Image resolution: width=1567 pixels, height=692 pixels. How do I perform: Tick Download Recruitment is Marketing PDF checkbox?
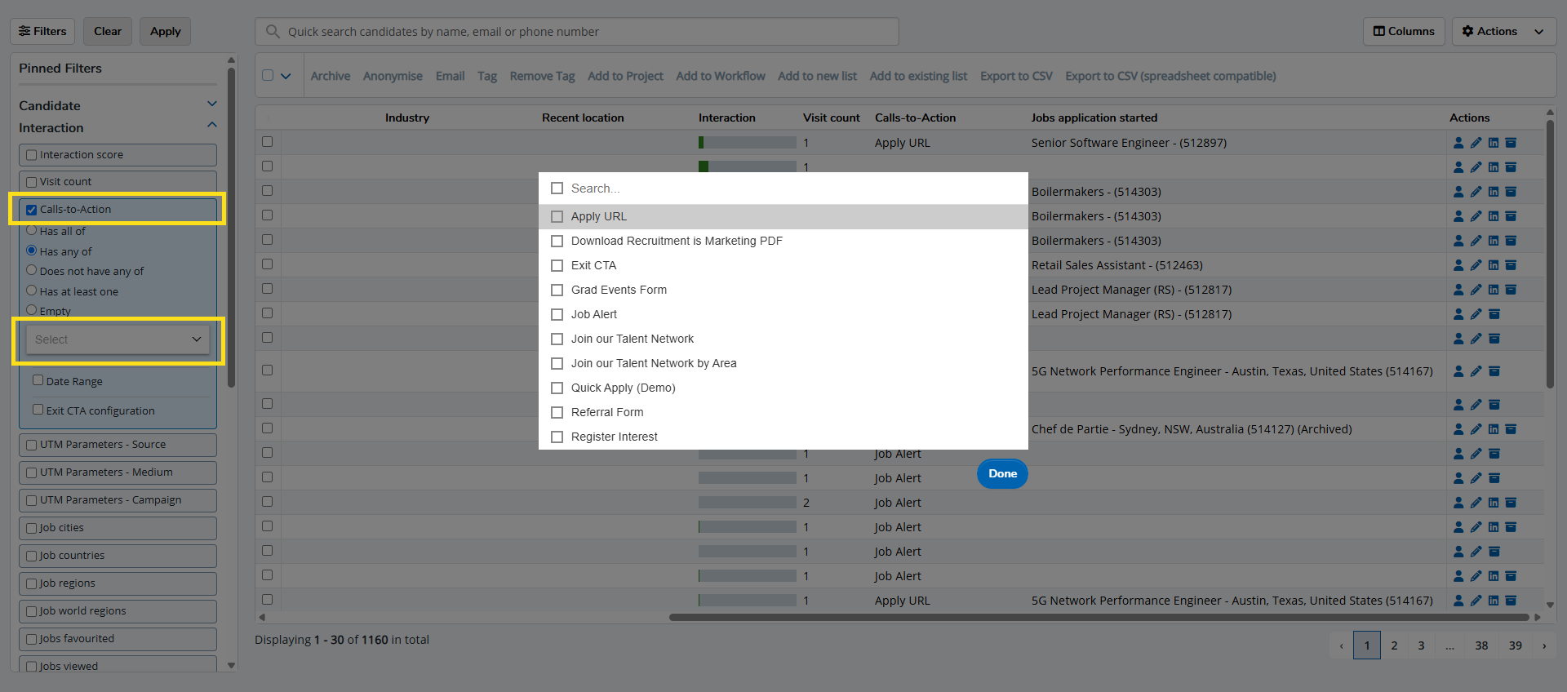(x=557, y=241)
